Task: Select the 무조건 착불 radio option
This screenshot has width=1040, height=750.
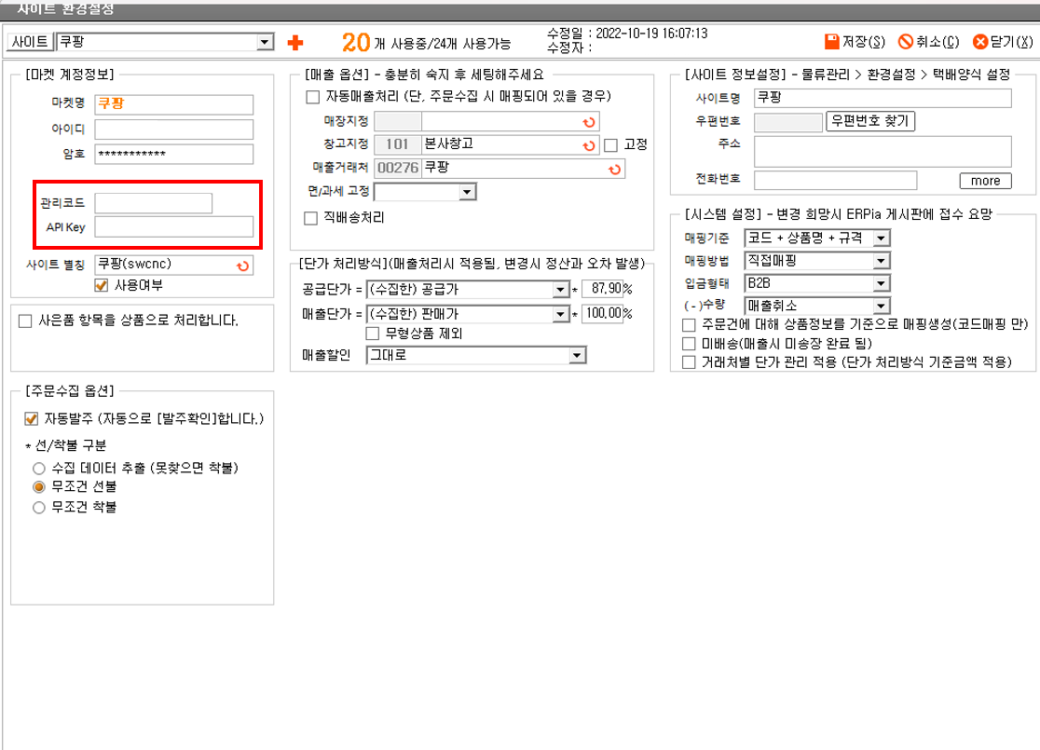Action: tap(38, 508)
